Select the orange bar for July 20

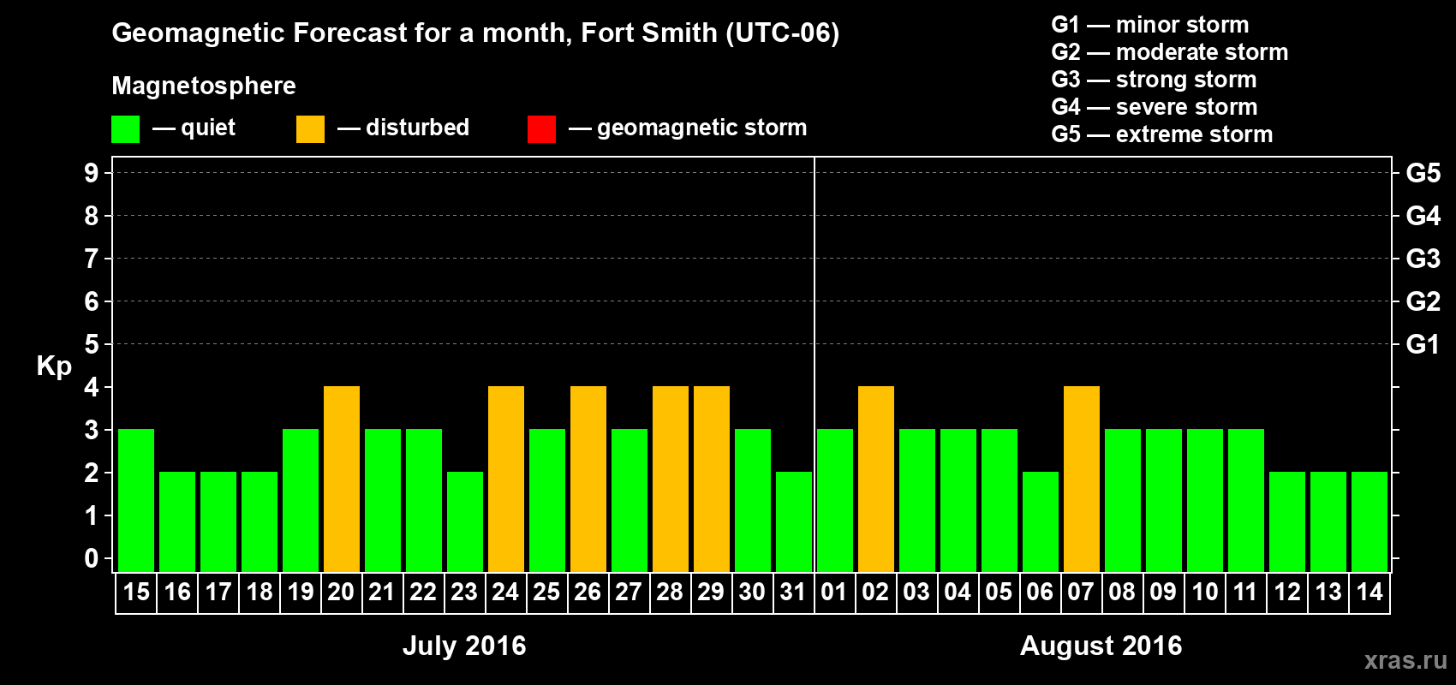click(342, 479)
